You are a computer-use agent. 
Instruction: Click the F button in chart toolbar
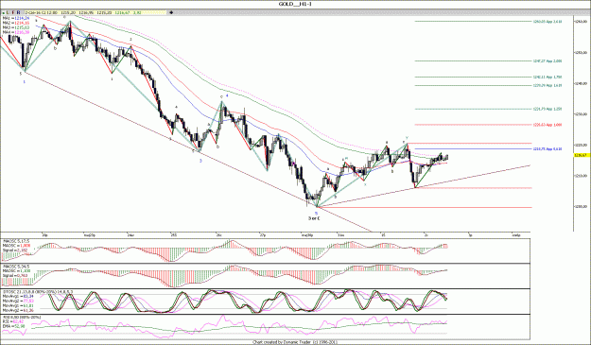click(13, 12)
